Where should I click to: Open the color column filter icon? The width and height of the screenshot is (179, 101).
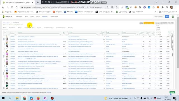66,34
